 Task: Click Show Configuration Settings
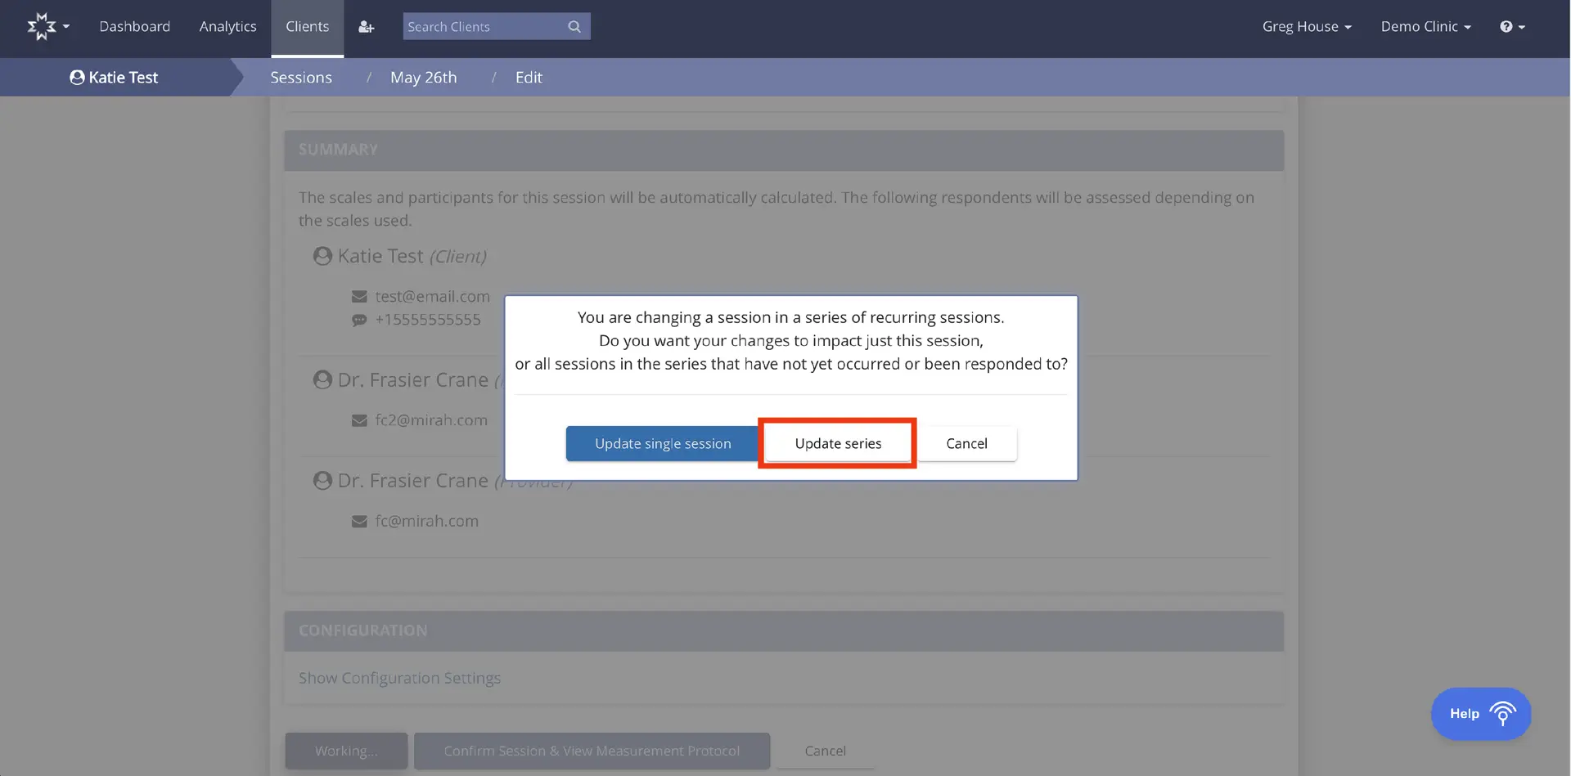(x=399, y=678)
